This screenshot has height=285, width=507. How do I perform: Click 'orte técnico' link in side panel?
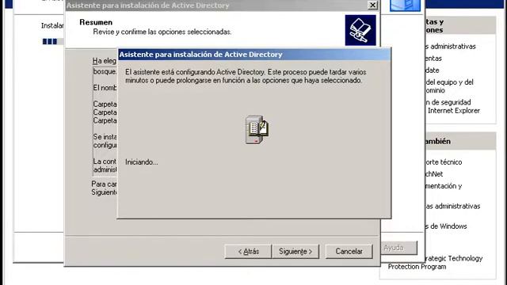tap(444, 162)
